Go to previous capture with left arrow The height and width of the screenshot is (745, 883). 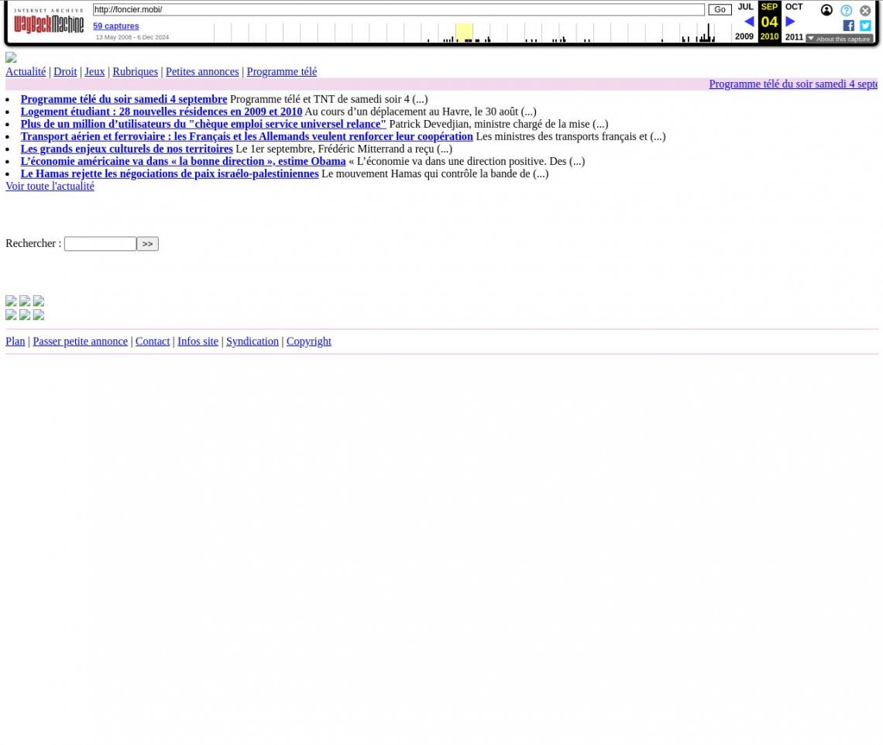pos(748,22)
